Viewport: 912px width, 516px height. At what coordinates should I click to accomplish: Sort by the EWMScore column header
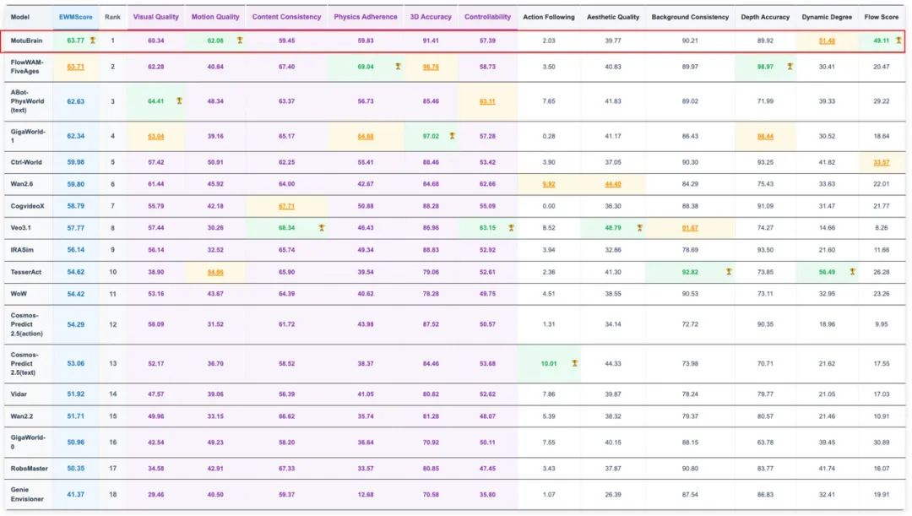[76, 17]
